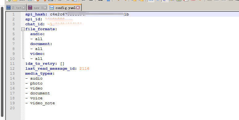Select the config.yaml tab

point(65,7)
